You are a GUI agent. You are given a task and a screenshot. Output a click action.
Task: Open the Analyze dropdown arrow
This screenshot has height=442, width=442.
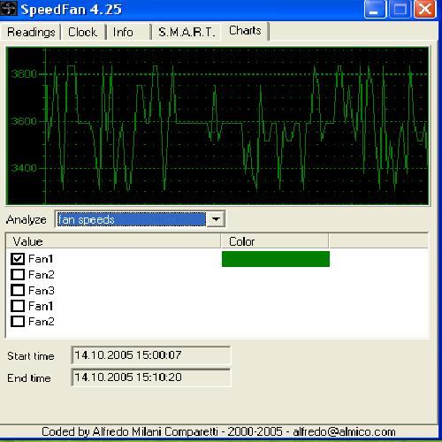click(x=216, y=219)
